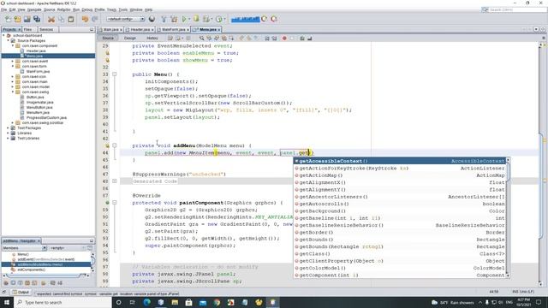548x308 pixels.
Task: Switch to the Header.java editor tab
Action: [140, 30]
